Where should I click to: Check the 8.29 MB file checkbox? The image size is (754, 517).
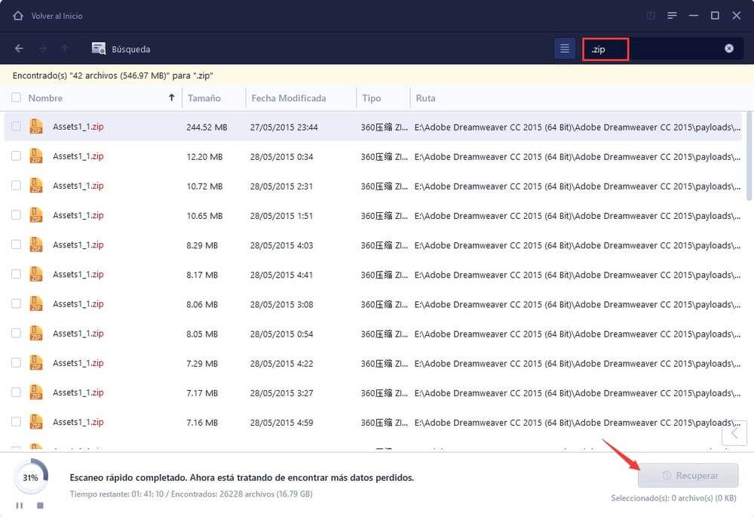point(16,245)
